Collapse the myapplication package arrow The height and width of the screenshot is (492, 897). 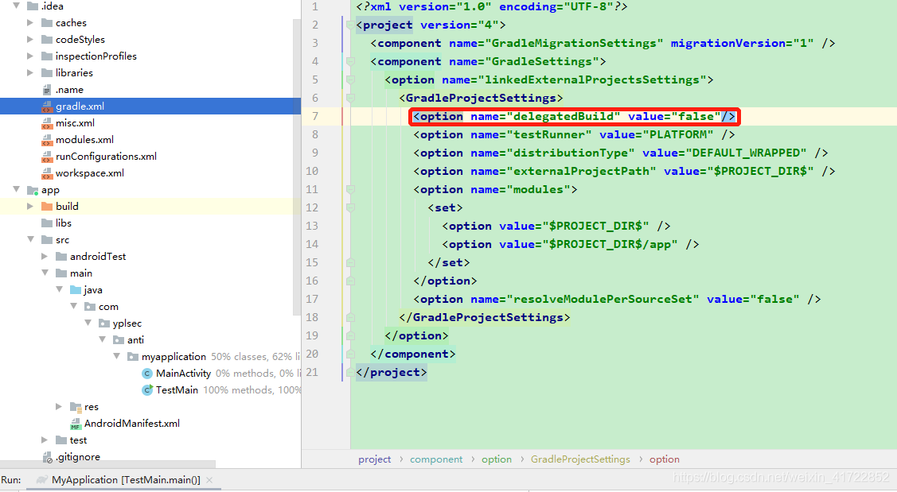click(x=116, y=356)
